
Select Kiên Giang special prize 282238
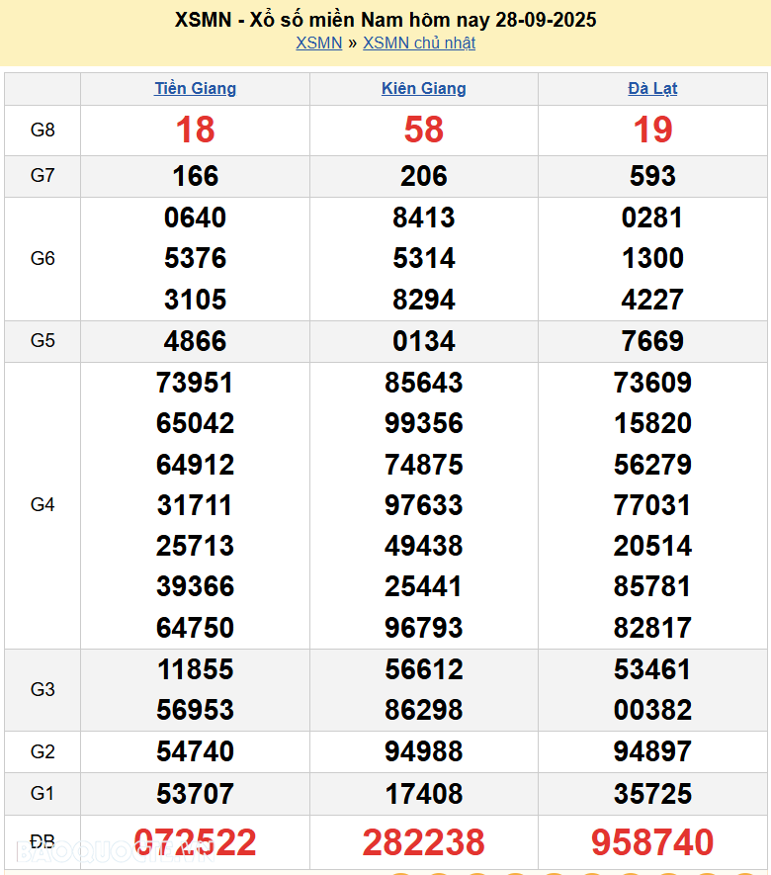click(x=424, y=842)
